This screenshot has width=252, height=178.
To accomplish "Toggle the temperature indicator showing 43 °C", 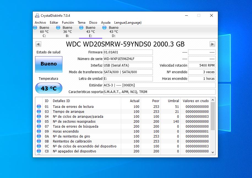I will 48,88.
